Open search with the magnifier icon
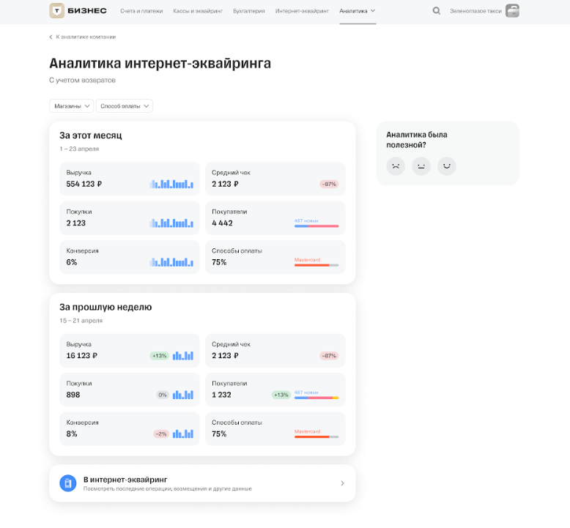The height and width of the screenshot is (528, 570). click(437, 11)
